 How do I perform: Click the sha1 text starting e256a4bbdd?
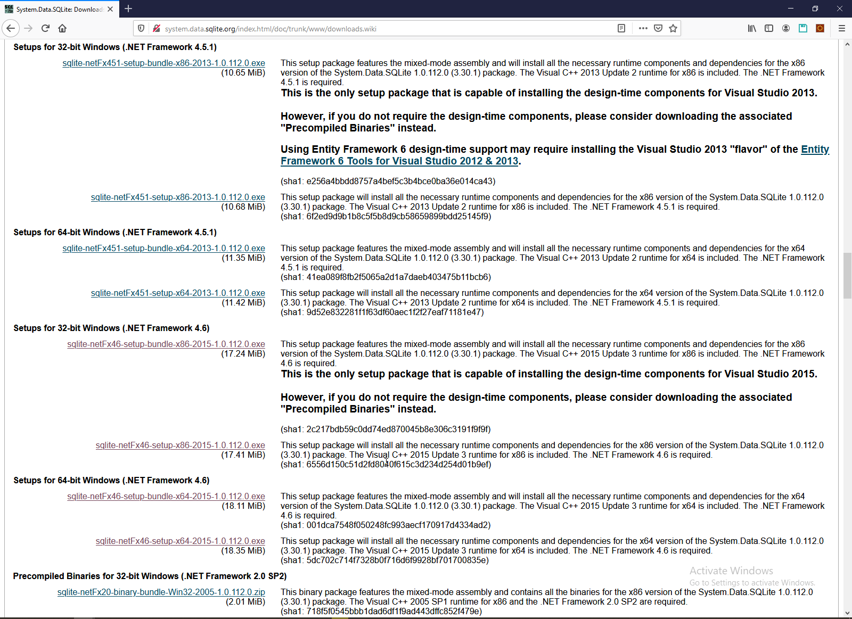pyautogui.click(x=388, y=181)
